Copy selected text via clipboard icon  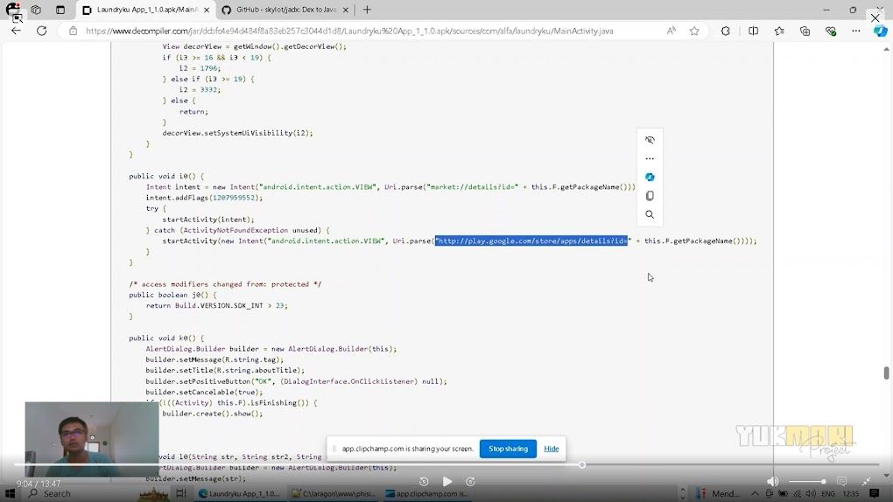(650, 196)
